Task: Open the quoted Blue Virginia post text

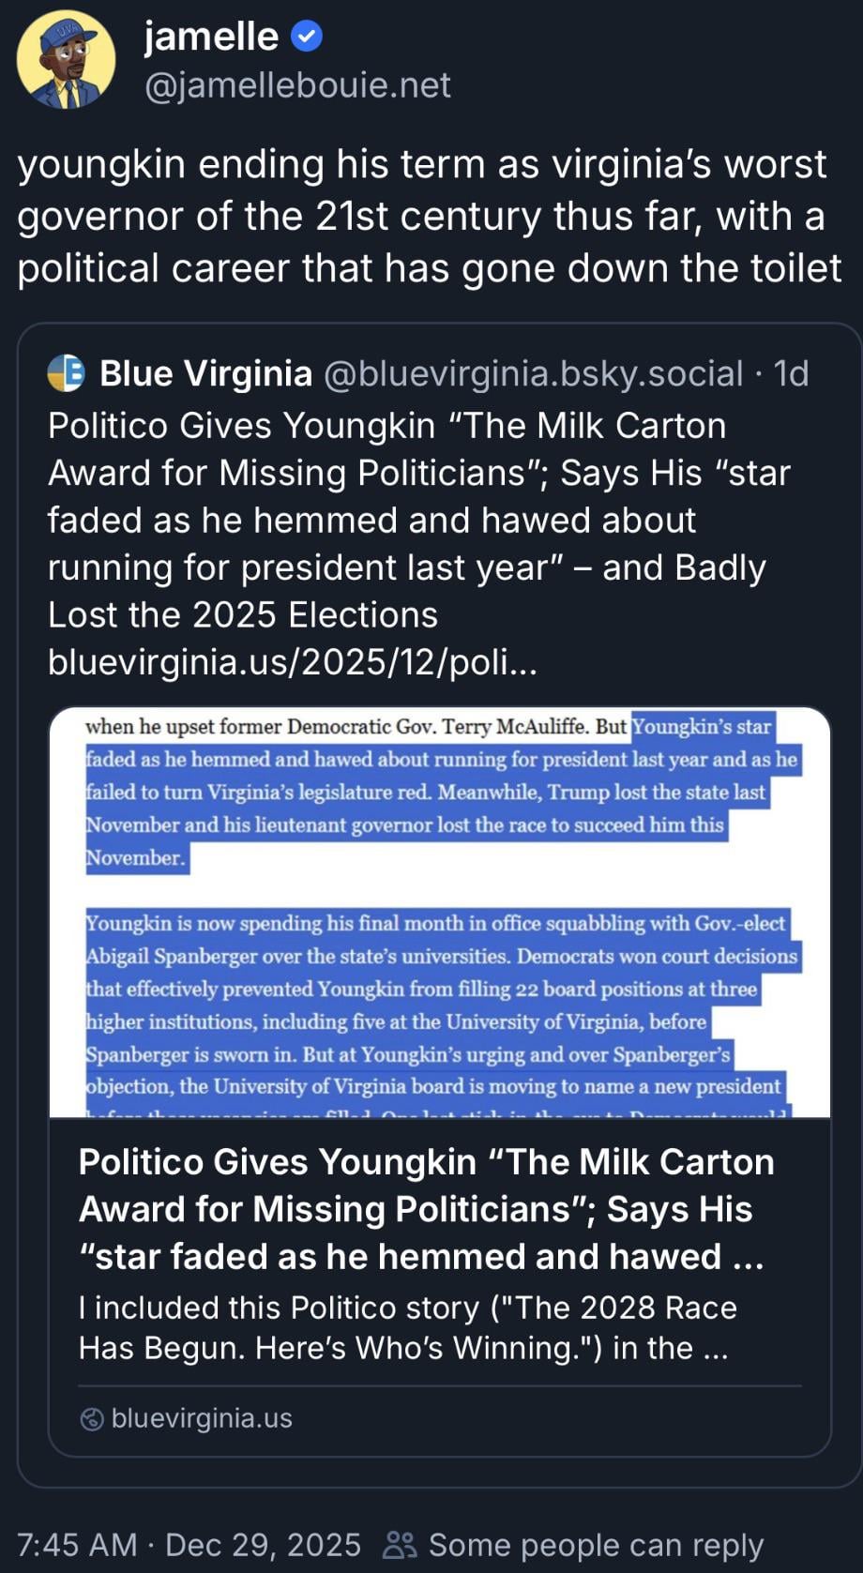Action: [419, 520]
